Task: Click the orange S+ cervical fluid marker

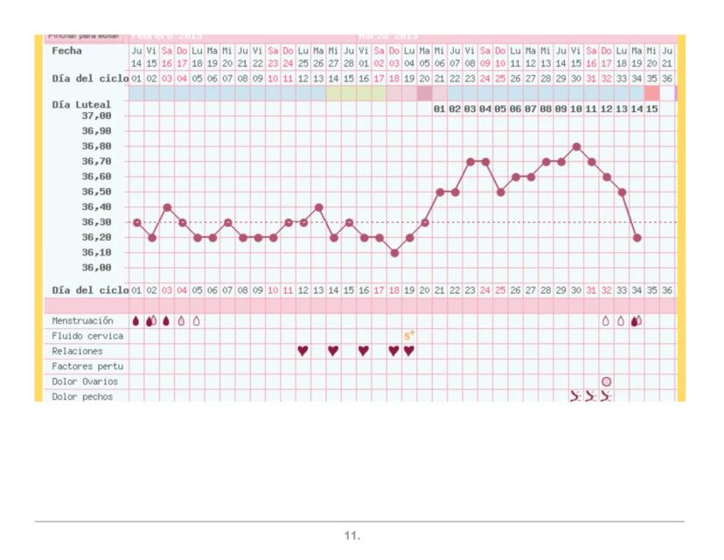Action: pos(408,335)
